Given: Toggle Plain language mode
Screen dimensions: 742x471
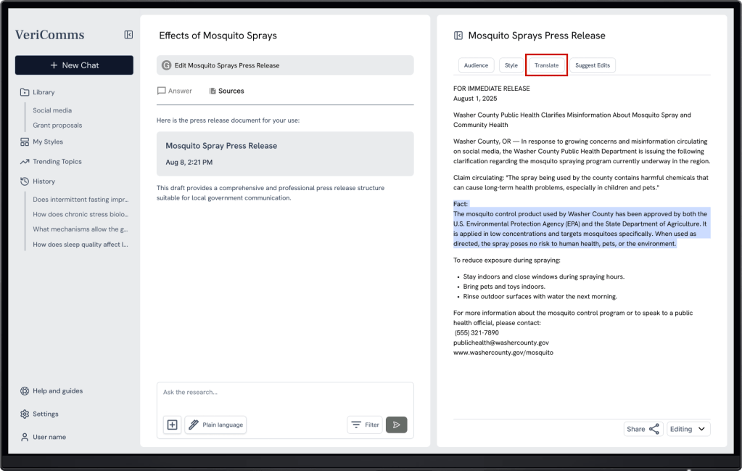Looking at the screenshot, I should tap(215, 425).
